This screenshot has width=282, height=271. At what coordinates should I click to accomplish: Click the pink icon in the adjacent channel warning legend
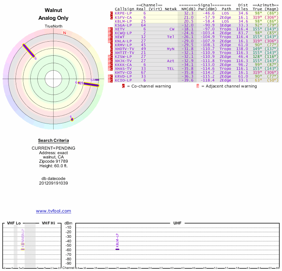point(198,86)
